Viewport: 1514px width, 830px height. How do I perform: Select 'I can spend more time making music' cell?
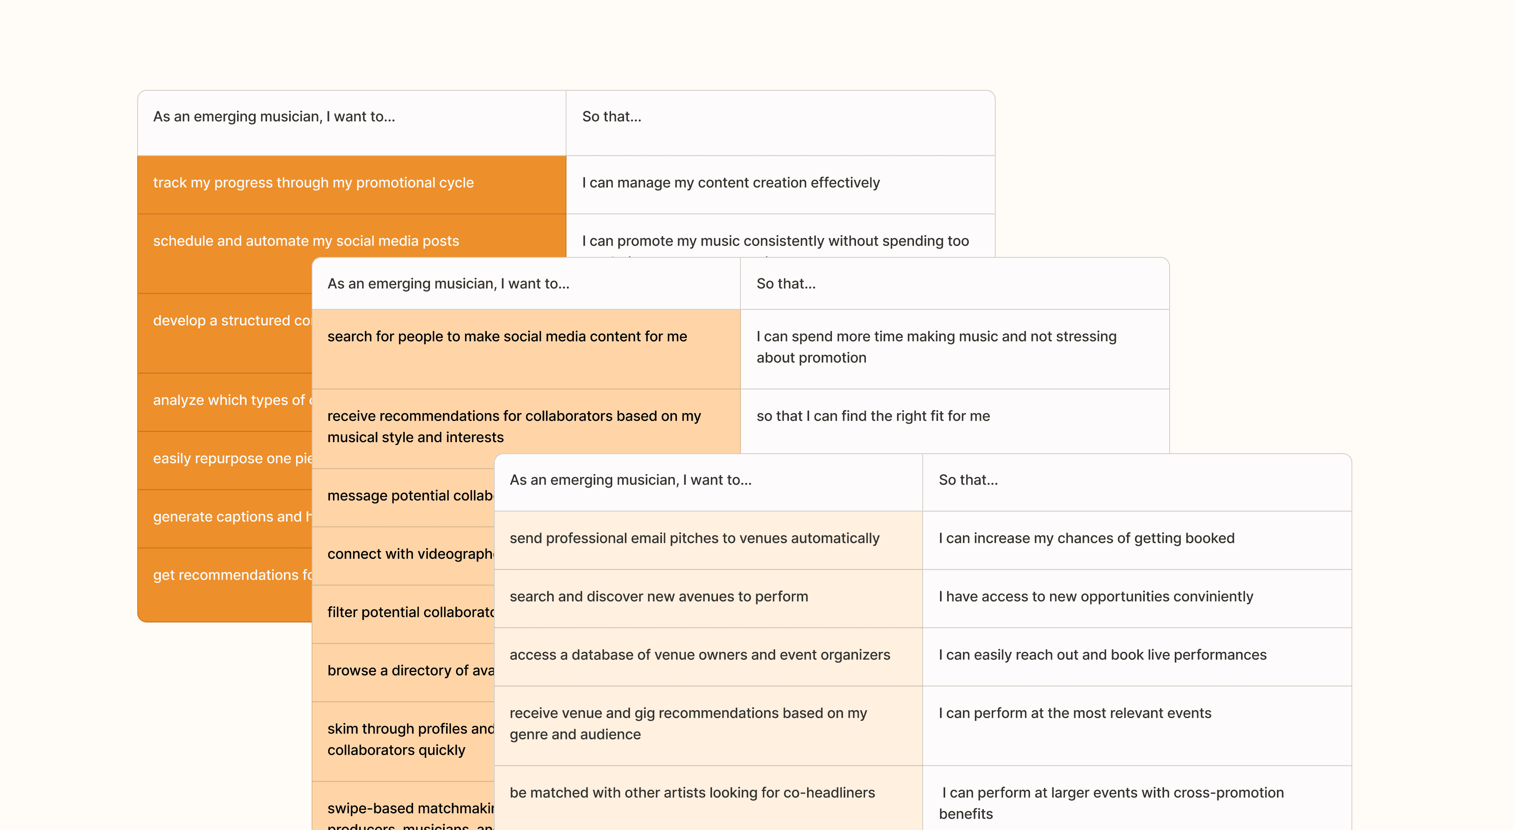pos(955,349)
